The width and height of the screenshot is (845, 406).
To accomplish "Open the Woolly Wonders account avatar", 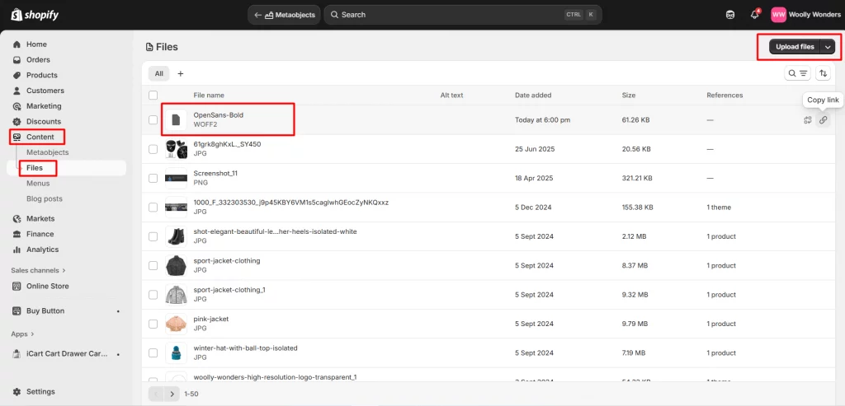I will coord(778,15).
